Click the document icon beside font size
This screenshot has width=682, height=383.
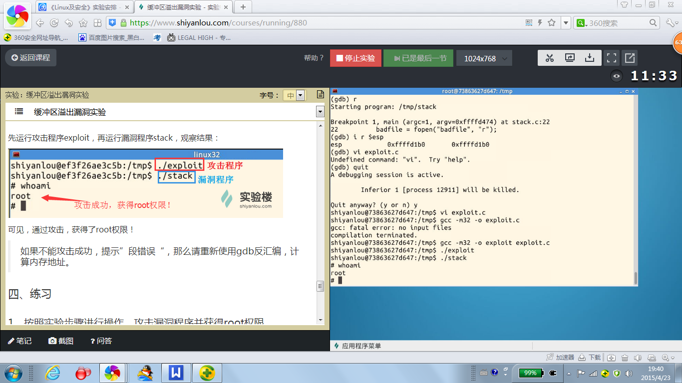click(321, 95)
